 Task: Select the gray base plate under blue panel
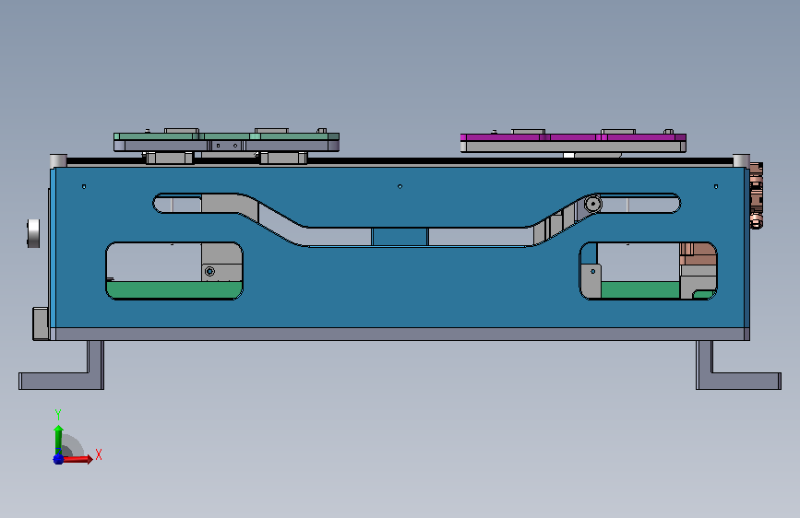[x=400, y=334]
